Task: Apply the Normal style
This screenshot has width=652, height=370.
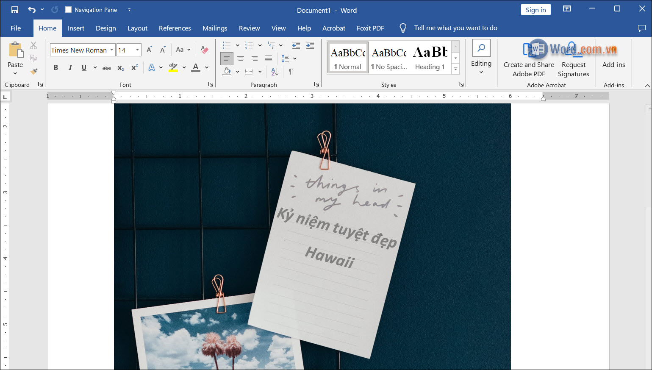Action: [x=348, y=58]
